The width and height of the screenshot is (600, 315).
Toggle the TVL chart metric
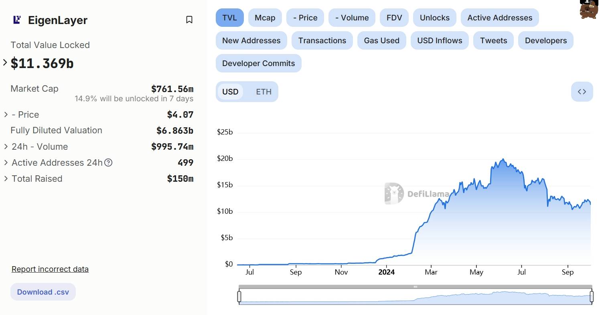pyautogui.click(x=230, y=18)
